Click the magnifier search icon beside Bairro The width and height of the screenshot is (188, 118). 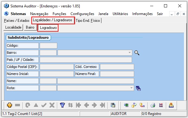[137, 53]
